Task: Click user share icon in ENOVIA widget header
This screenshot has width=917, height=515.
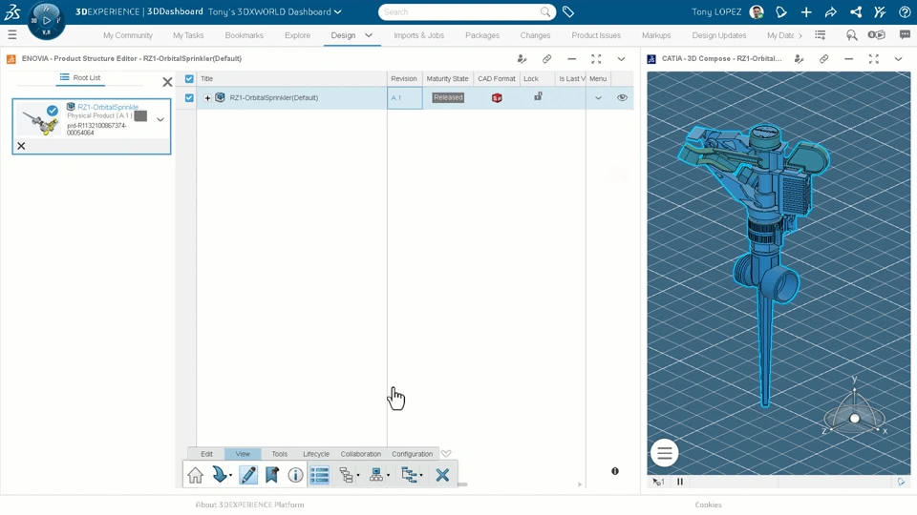Action: [x=522, y=58]
